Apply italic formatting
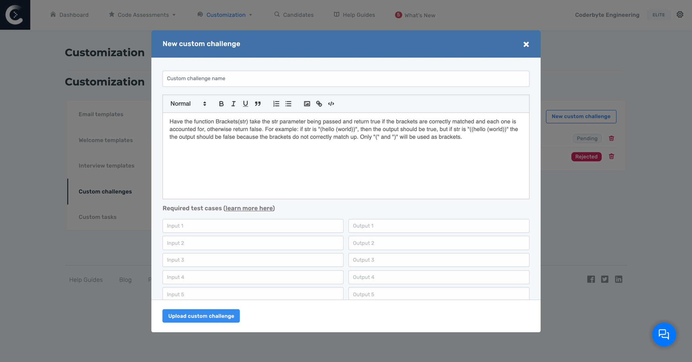The image size is (692, 362). pyautogui.click(x=233, y=104)
